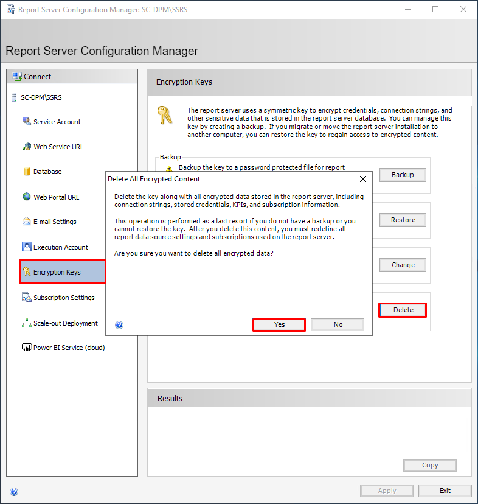The width and height of the screenshot is (478, 504).
Task: Click the 'Delete All Encrypted Content' dialog title
Action: pyautogui.click(x=154, y=179)
